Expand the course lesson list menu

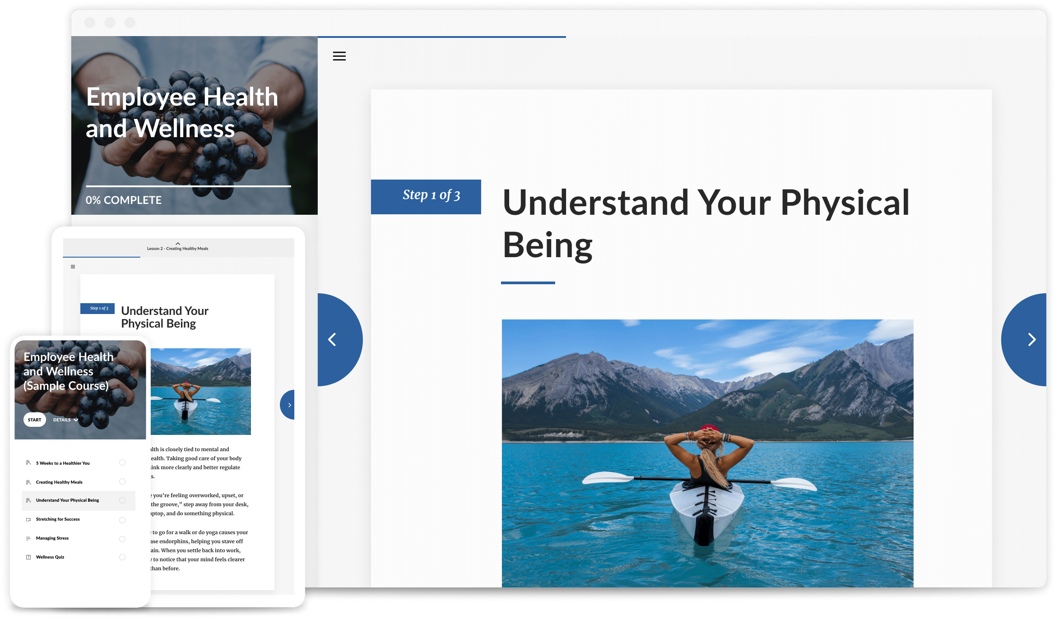click(x=340, y=56)
